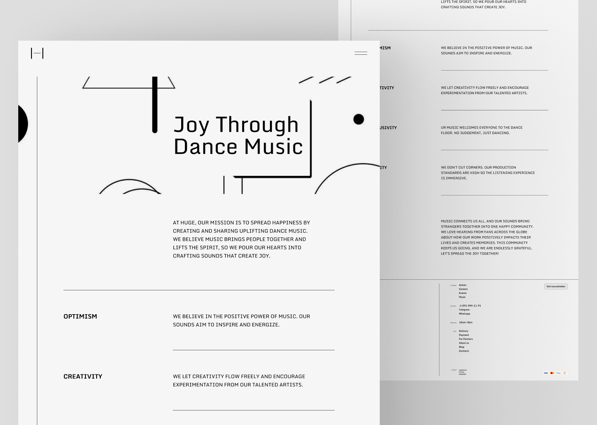Viewport: 597px width, 425px height.
Task: Click the Visa payment icon in the footer
Action: (546, 373)
